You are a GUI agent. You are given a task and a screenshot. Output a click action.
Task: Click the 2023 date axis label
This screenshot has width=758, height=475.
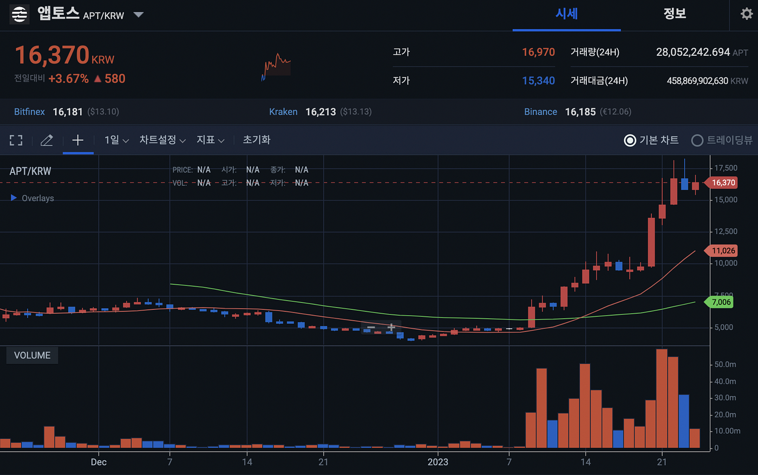[437, 462]
